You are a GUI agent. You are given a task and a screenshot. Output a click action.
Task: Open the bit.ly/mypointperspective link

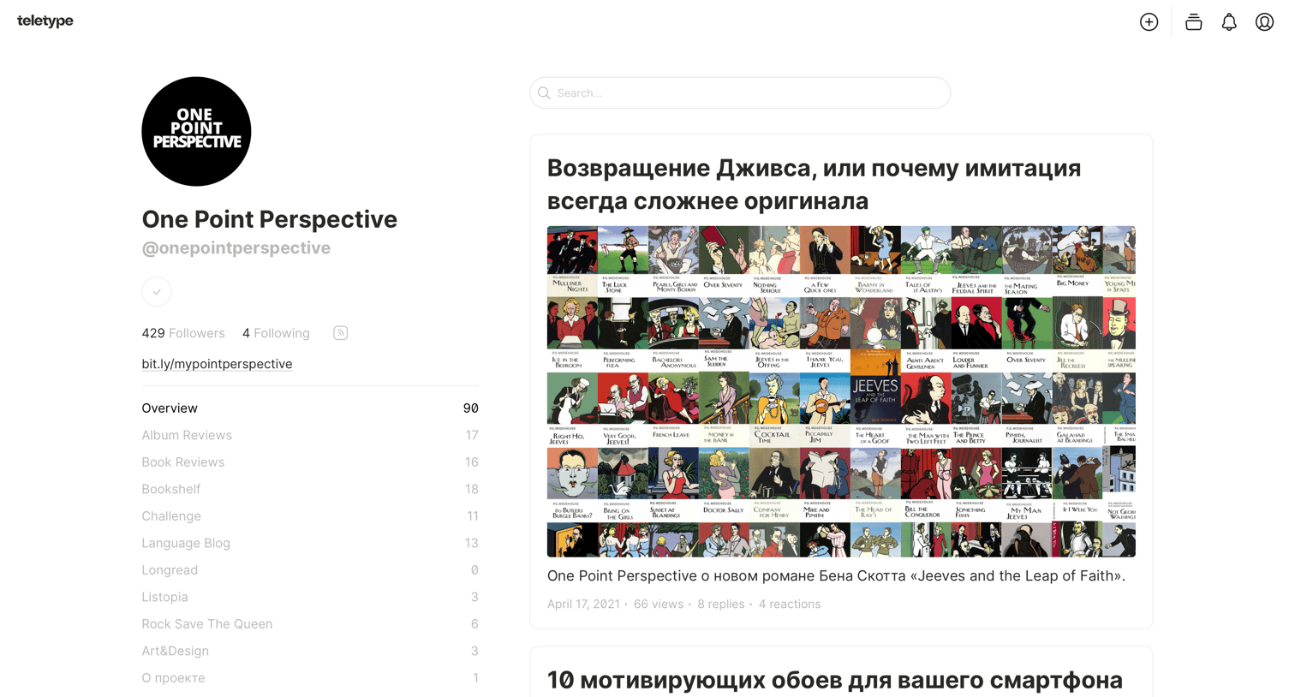point(217,364)
